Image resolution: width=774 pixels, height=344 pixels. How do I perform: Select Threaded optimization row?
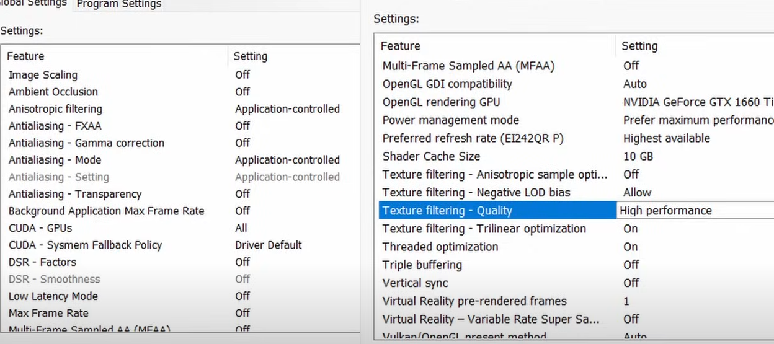point(440,247)
